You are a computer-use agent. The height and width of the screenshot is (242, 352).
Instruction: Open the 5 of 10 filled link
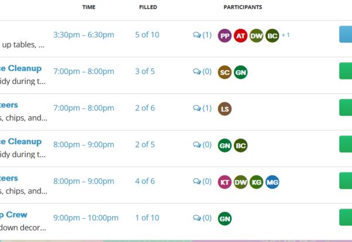click(x=147, y=35)
